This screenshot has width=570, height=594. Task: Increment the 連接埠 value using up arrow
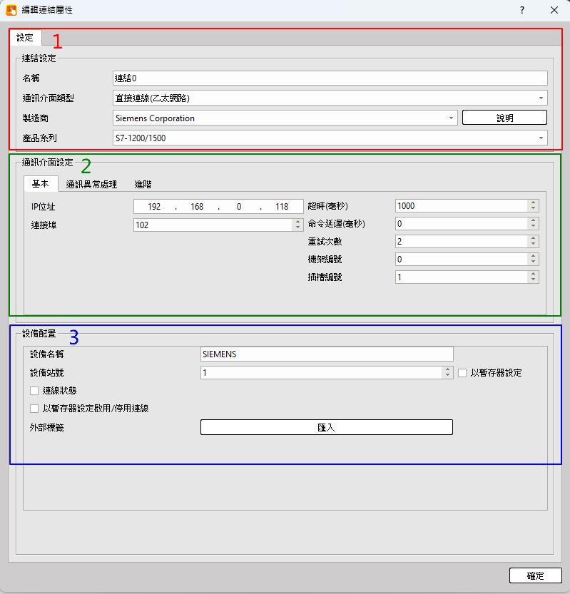298,222
